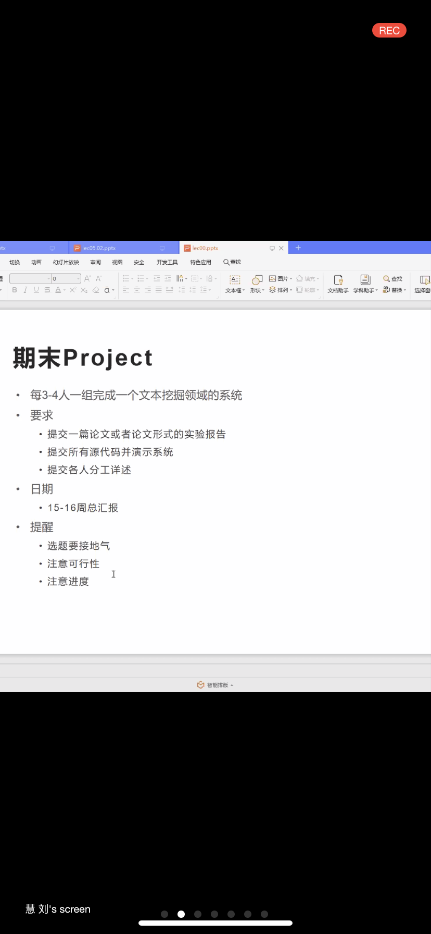Open a new tab with plus button
Screen dimensions: 431x934
pyautogui.click(x=298, y=248)
